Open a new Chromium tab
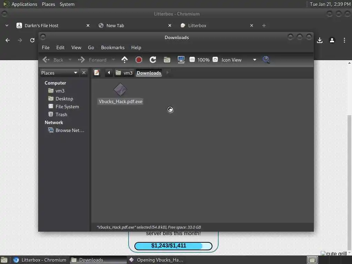This screenshot has height=264, width=352. click(264, 25)
